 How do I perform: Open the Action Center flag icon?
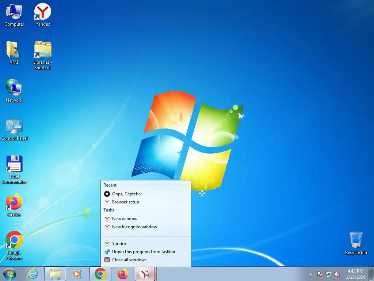pyautogui.click(x=320, y=274)
